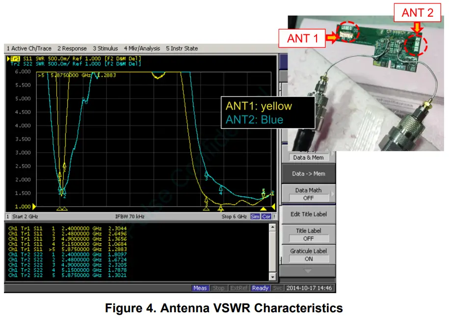The height and width of the screenshot is (327, 449).
Task: Toggle the Title Label OFF softkey
Action: [308, 234]
